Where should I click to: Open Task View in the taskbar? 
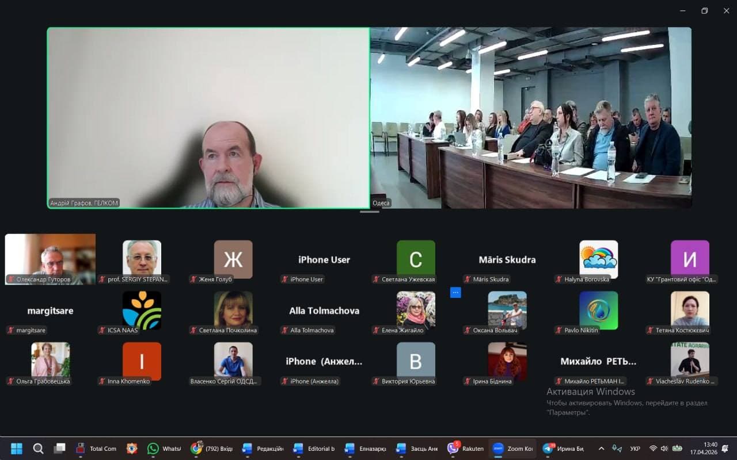tap(59, 448)
